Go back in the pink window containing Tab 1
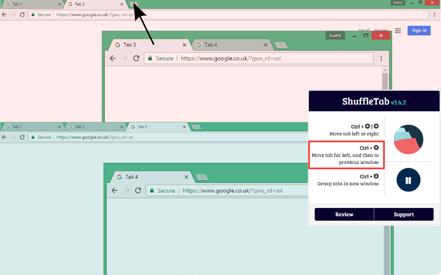This screenshot has width=441, height=275. point(4,14)
